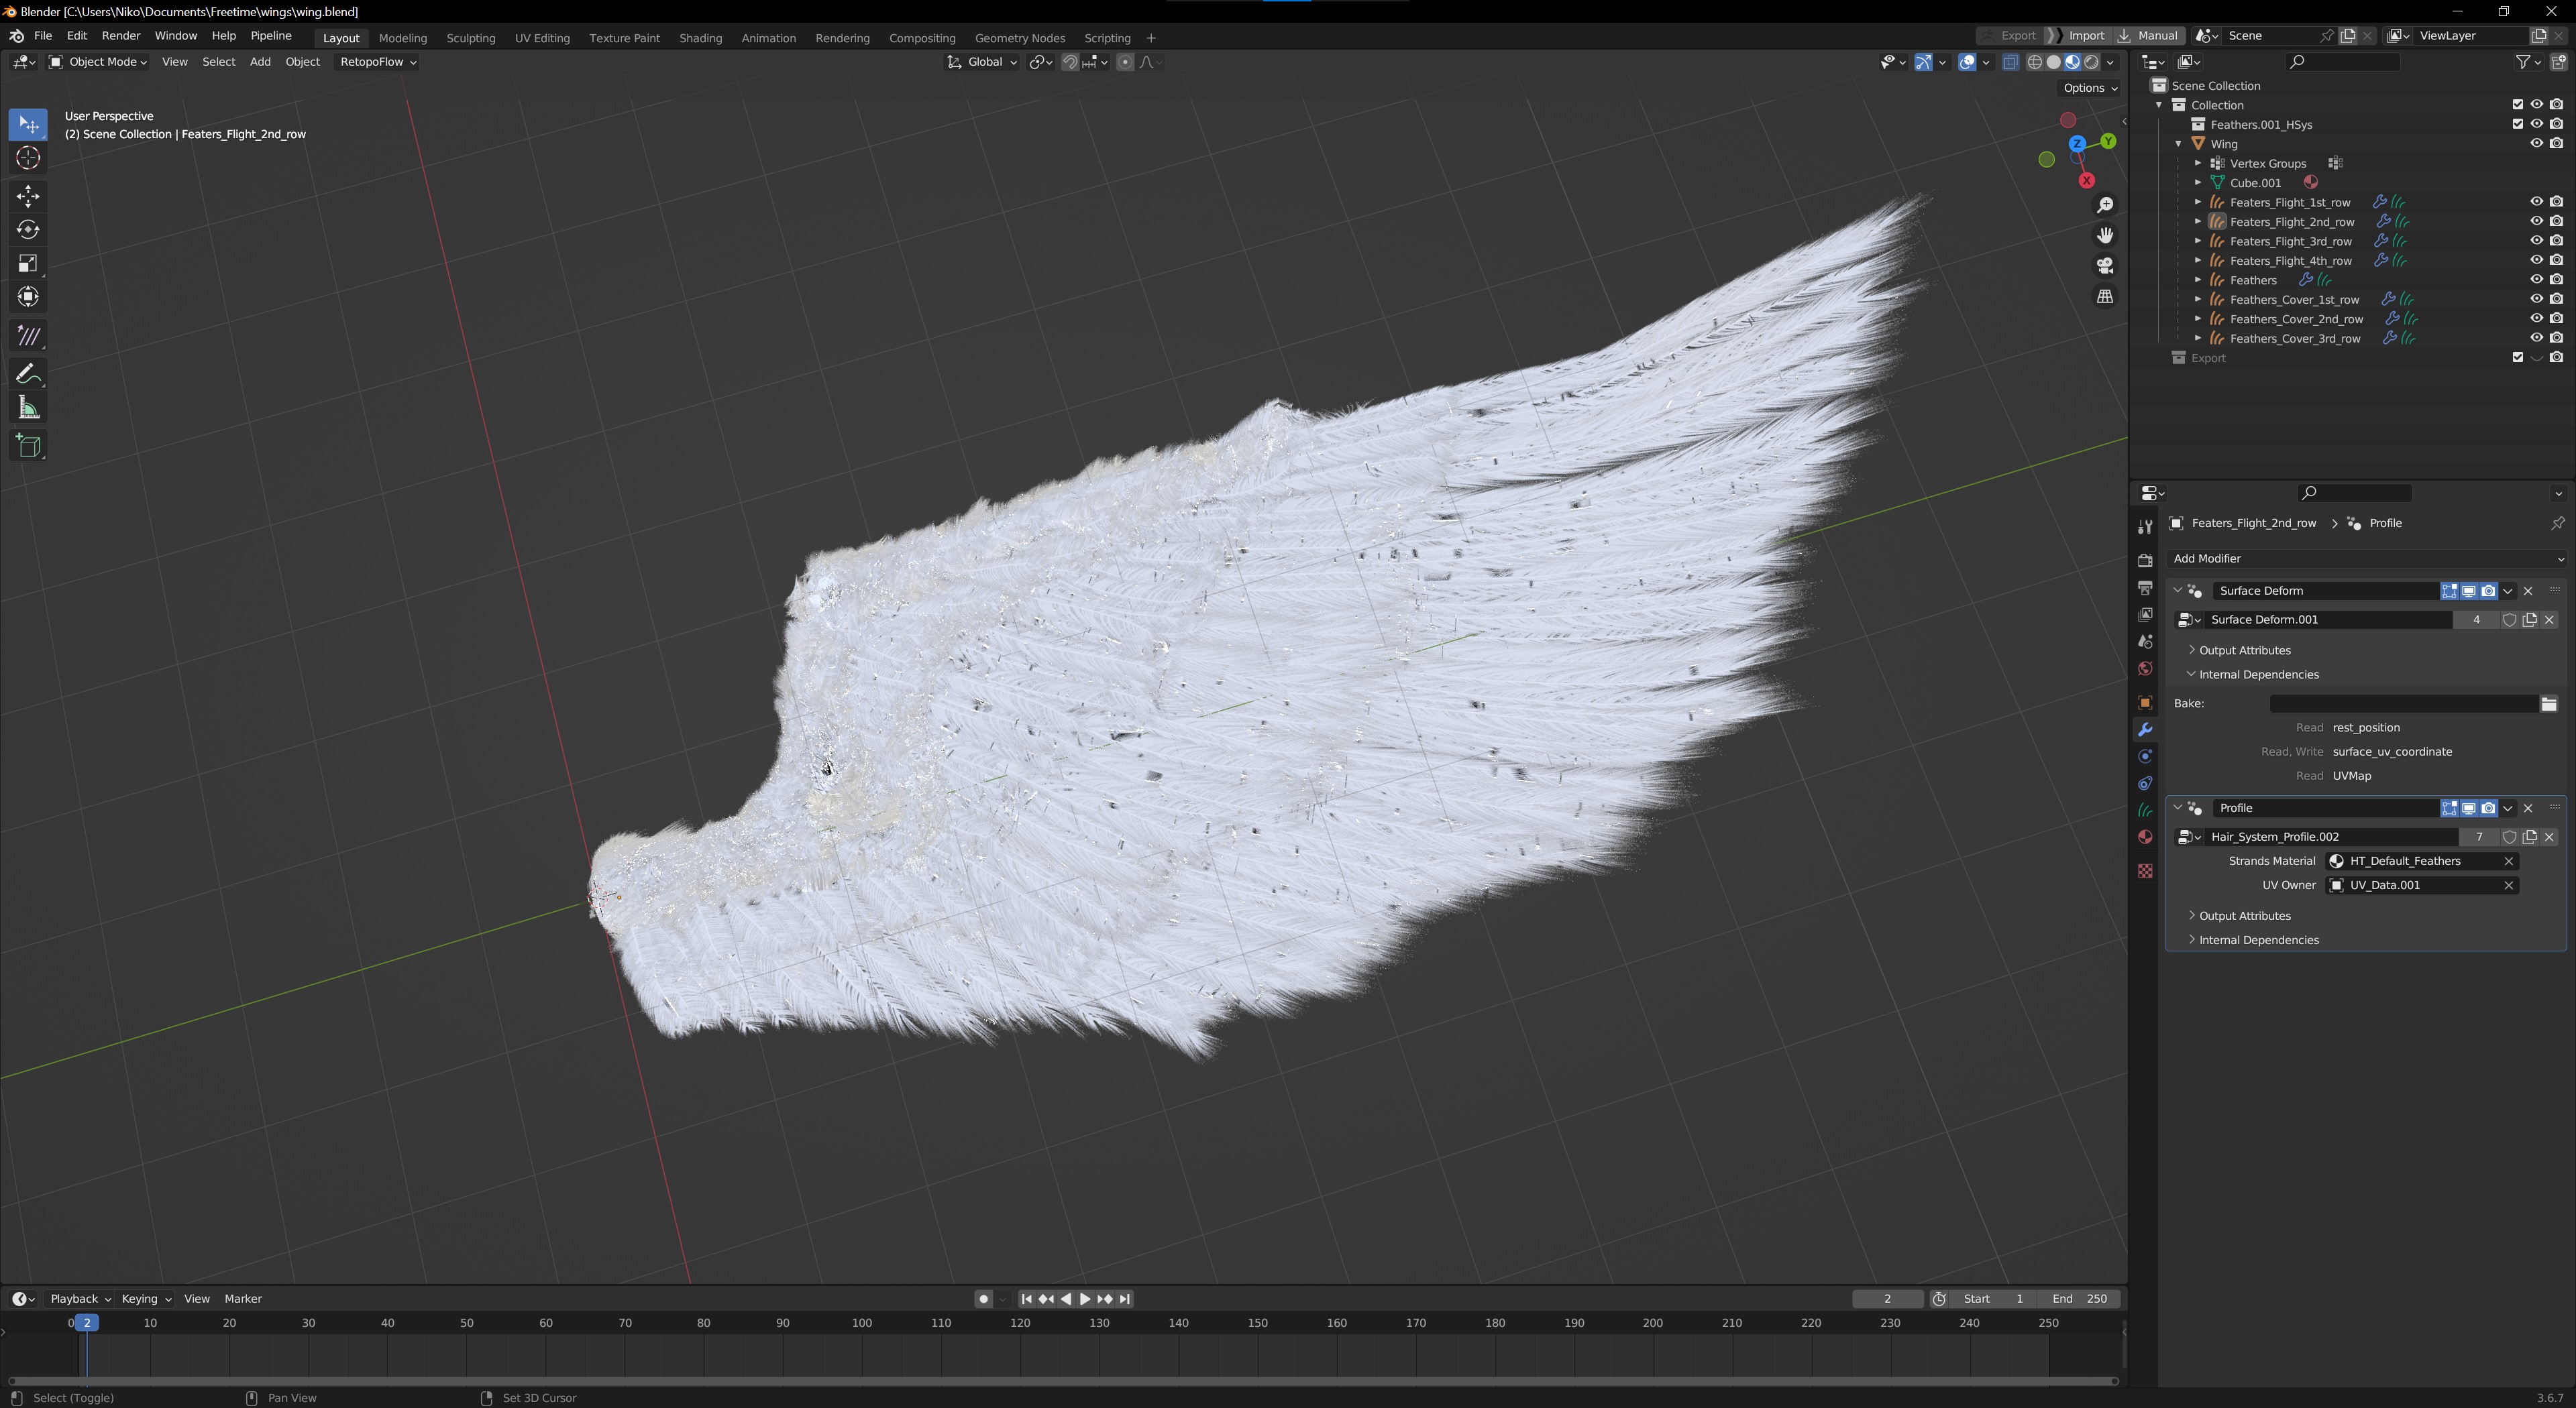Play the animation in timeline
The width and height of the screenshot is (2576, 1408).
tap(1085, 1299)
